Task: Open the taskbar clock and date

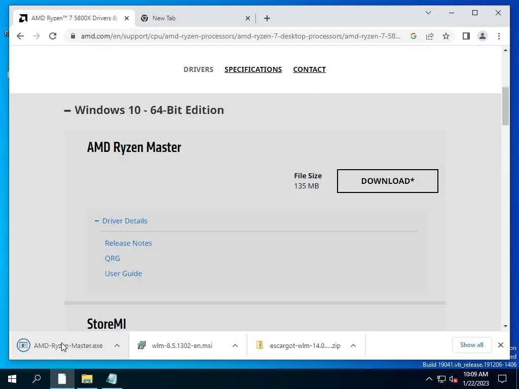Action: pyautogui.click(x=475, y=379)
